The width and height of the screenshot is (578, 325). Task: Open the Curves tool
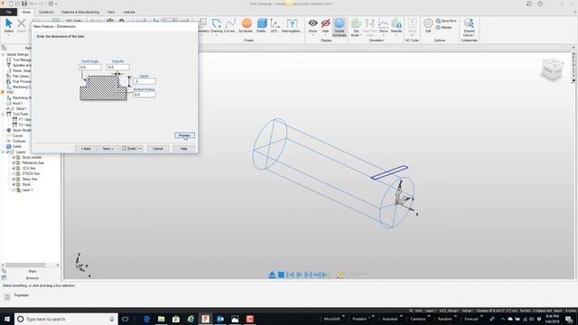(x=229, y=26)
